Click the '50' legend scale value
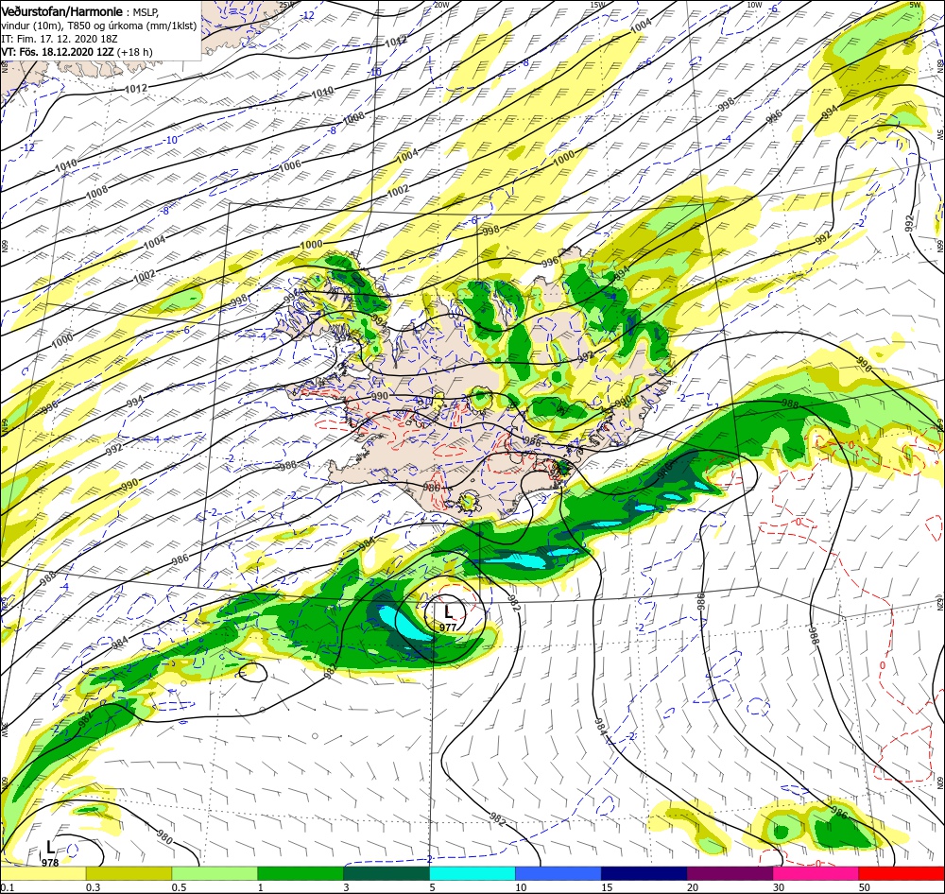This screenshot has width=945, height=894. pos(865,887)
